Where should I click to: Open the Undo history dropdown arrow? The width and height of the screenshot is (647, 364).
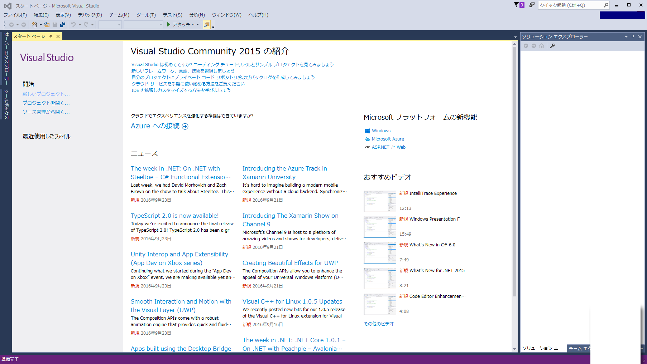[x=80, y=25]
